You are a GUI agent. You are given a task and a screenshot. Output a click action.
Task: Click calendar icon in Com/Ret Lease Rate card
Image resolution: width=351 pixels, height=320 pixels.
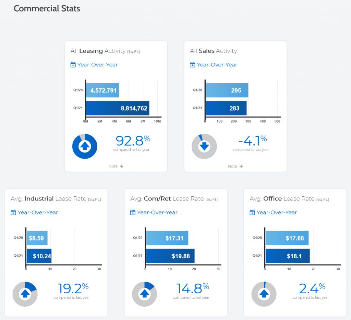click(133, 212)
